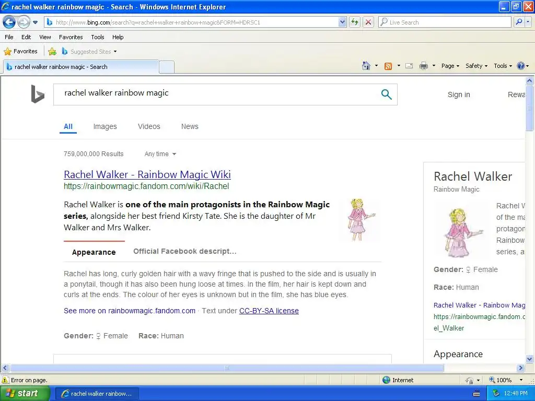The width and height of the screenshot is (535, 401).
Task: Select the Appearance snippet tab
Action: point(94,252)
